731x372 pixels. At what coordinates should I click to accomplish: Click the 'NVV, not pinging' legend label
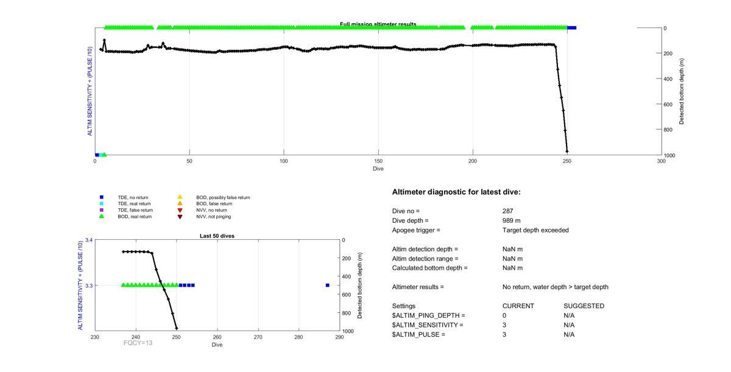click(213, 216)
